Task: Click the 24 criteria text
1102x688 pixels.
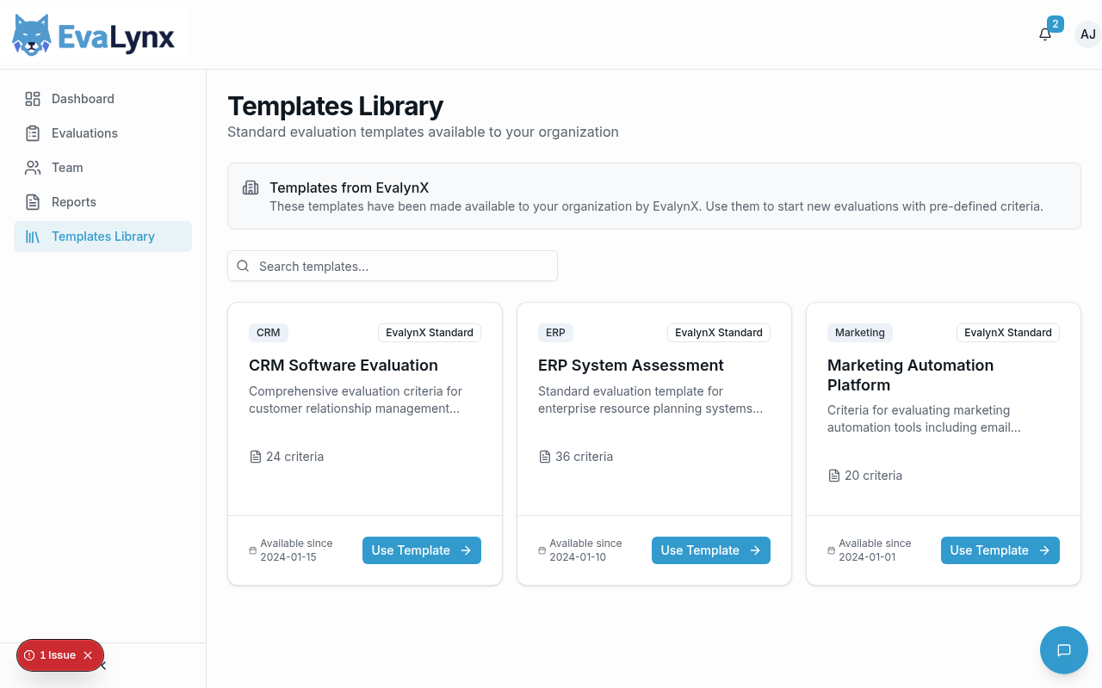Action: (295, 457)
